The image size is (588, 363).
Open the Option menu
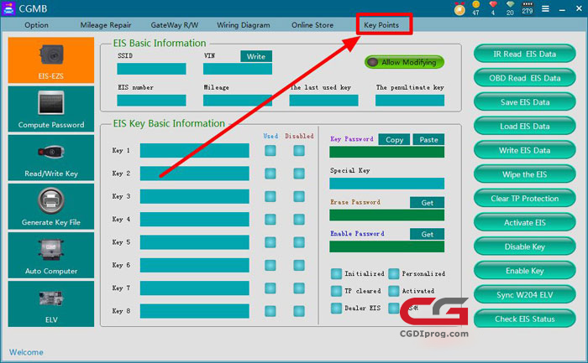tap(36, 25)
